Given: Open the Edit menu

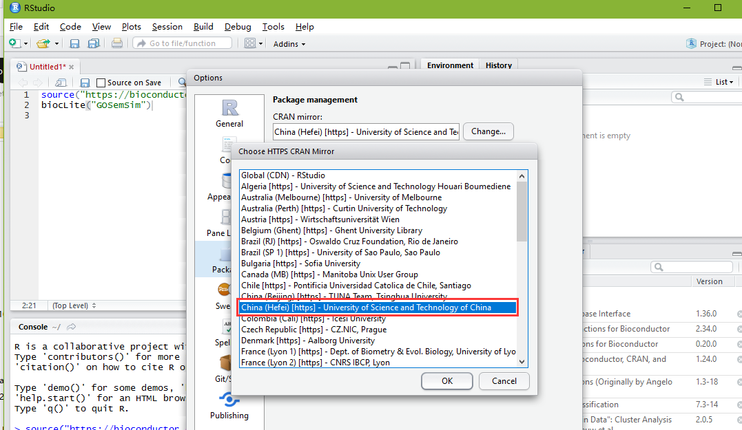Looking at the screenshot, I should click(x=41, y=26).
